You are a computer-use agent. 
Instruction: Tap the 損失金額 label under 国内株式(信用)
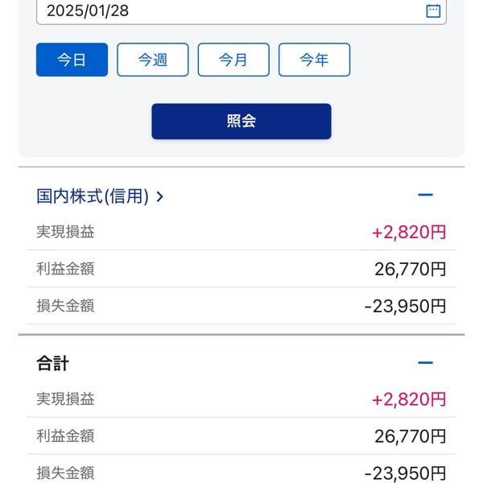point(65,305)
